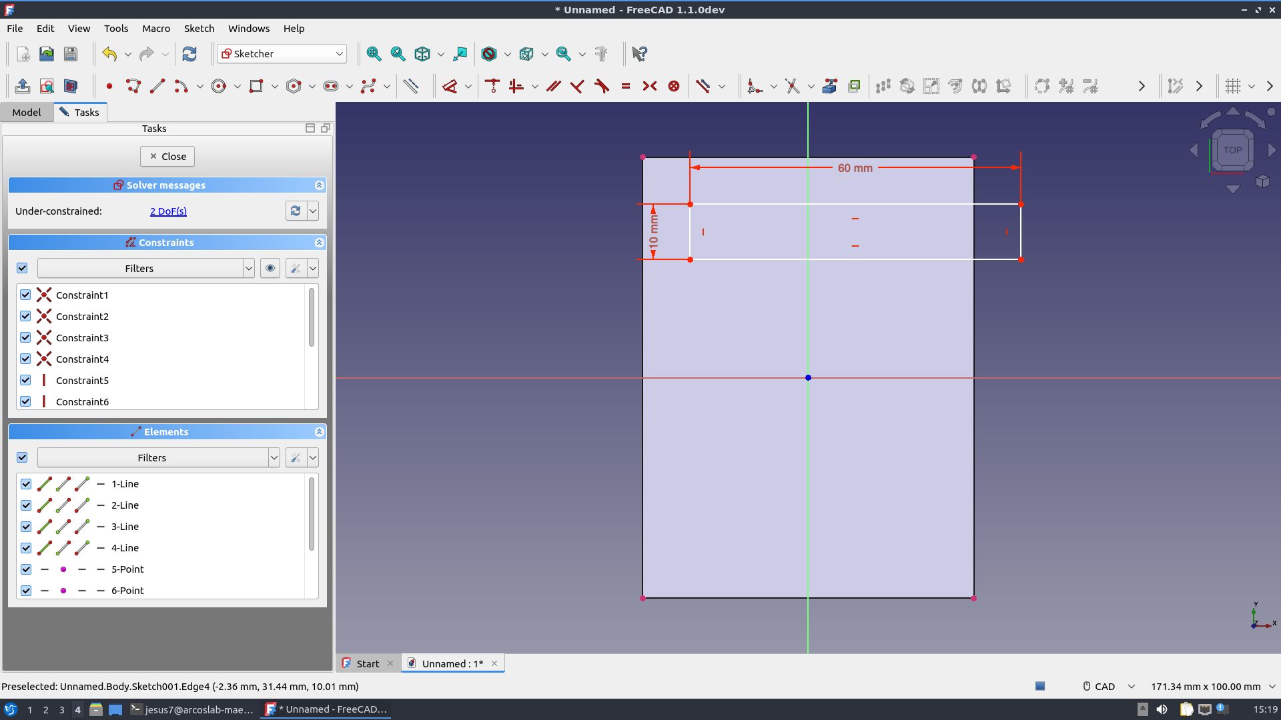Expand the grid settings dropdown arrow
The height and width of the screenshot is (720, 1281).
click(x=1252, y=86)
